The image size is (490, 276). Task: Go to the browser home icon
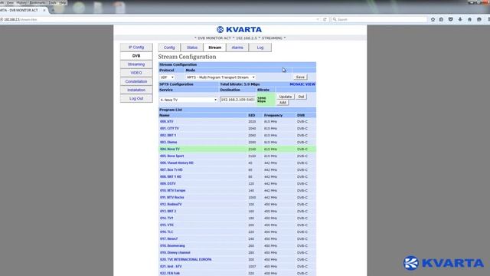pos(469,19)
